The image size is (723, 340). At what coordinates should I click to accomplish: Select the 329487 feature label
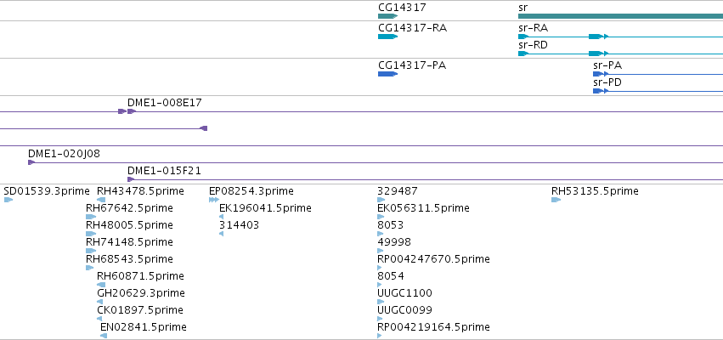[398, 191]
